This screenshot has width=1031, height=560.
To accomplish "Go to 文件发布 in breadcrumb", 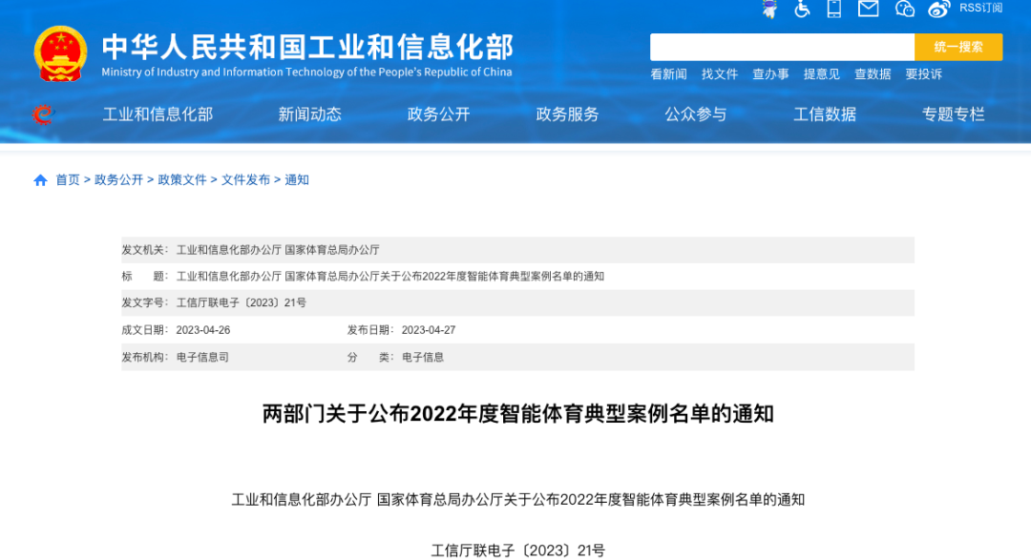I will tap(245, 180).
